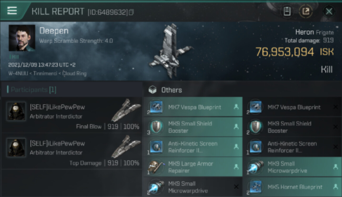Screen dimensions: 342x197
Task: Open the Top Damage participant entry
Action: pyautogui.click(x=71, y=151)
